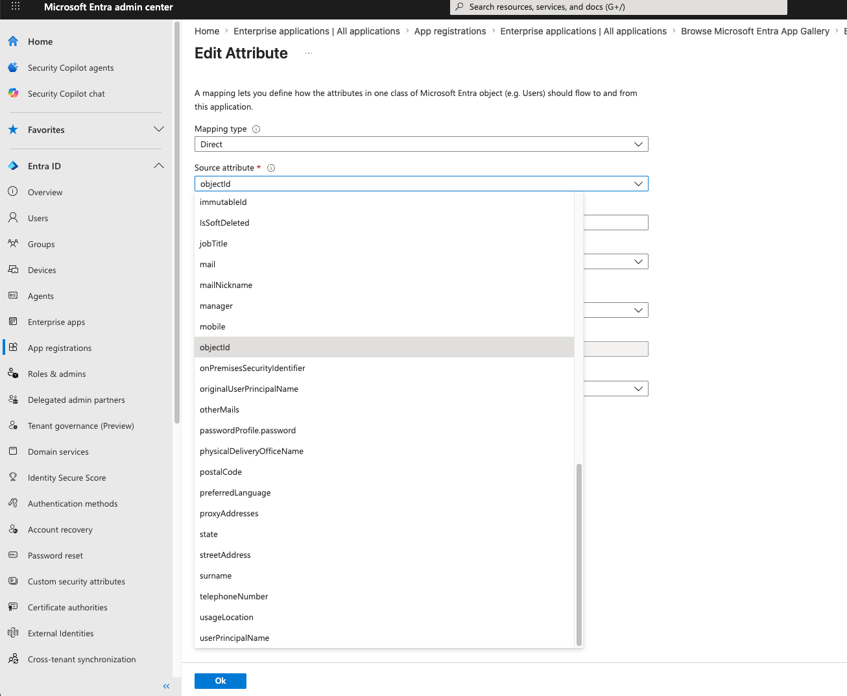Choose mail attribute option

click(384, 264)
